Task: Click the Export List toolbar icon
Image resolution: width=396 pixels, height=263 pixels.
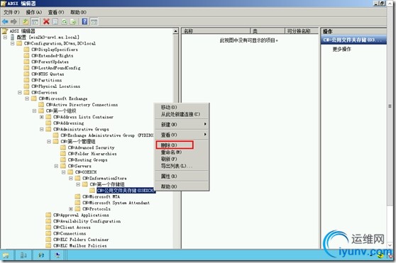Action: pyautogui.click(x=73, y=22)
